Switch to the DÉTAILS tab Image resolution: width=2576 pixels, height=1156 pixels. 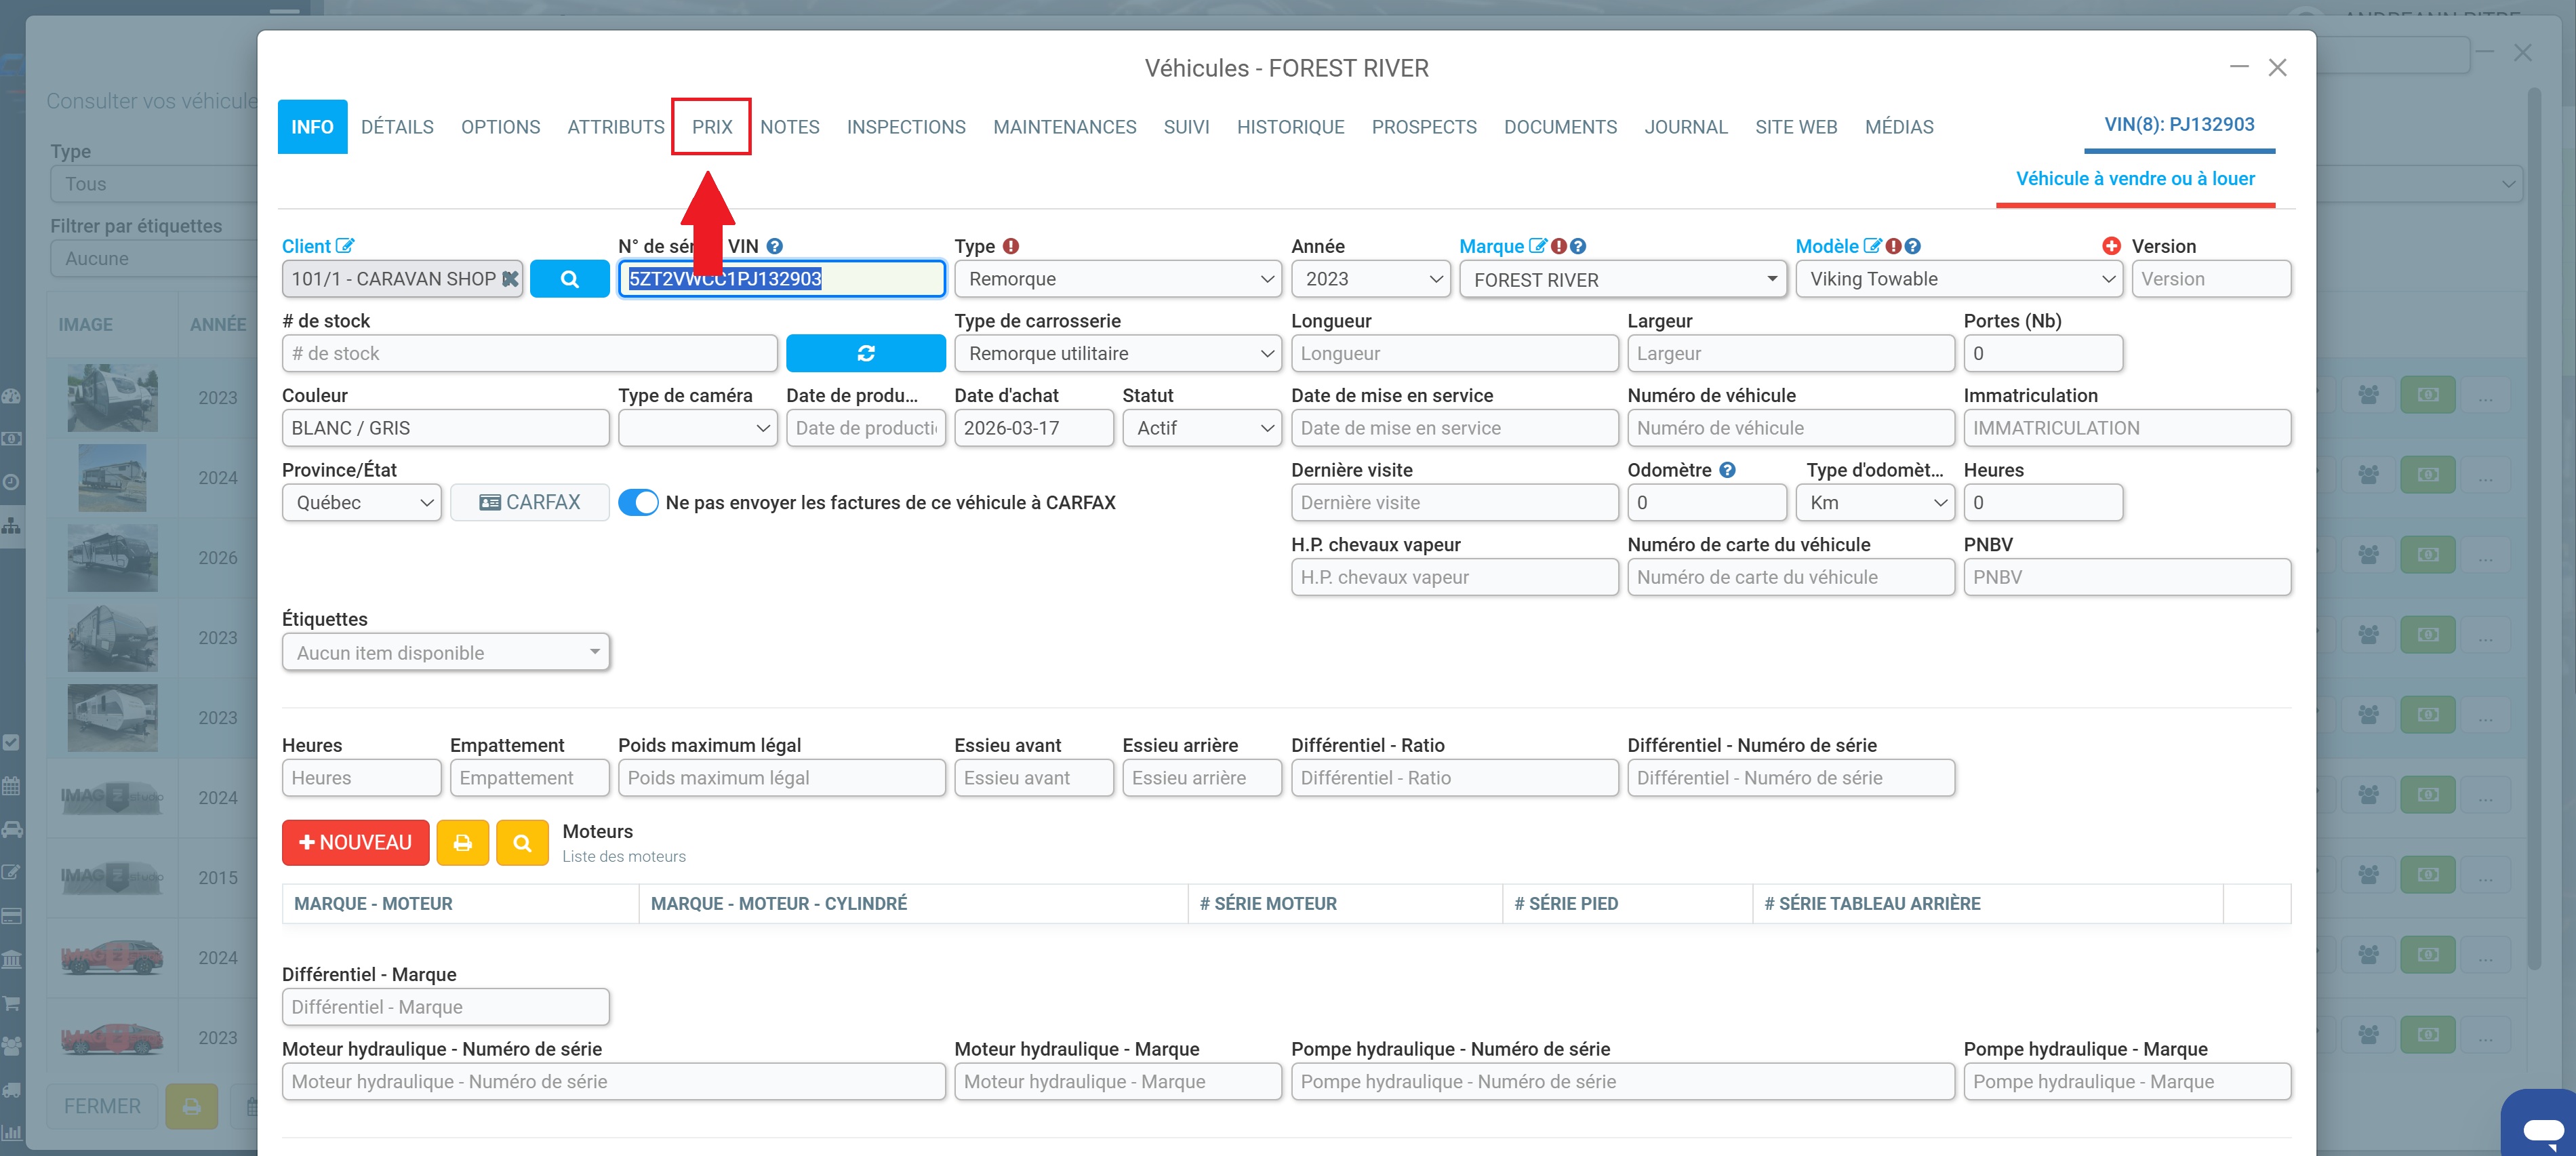pyautogui.click(x=397, y=127)
